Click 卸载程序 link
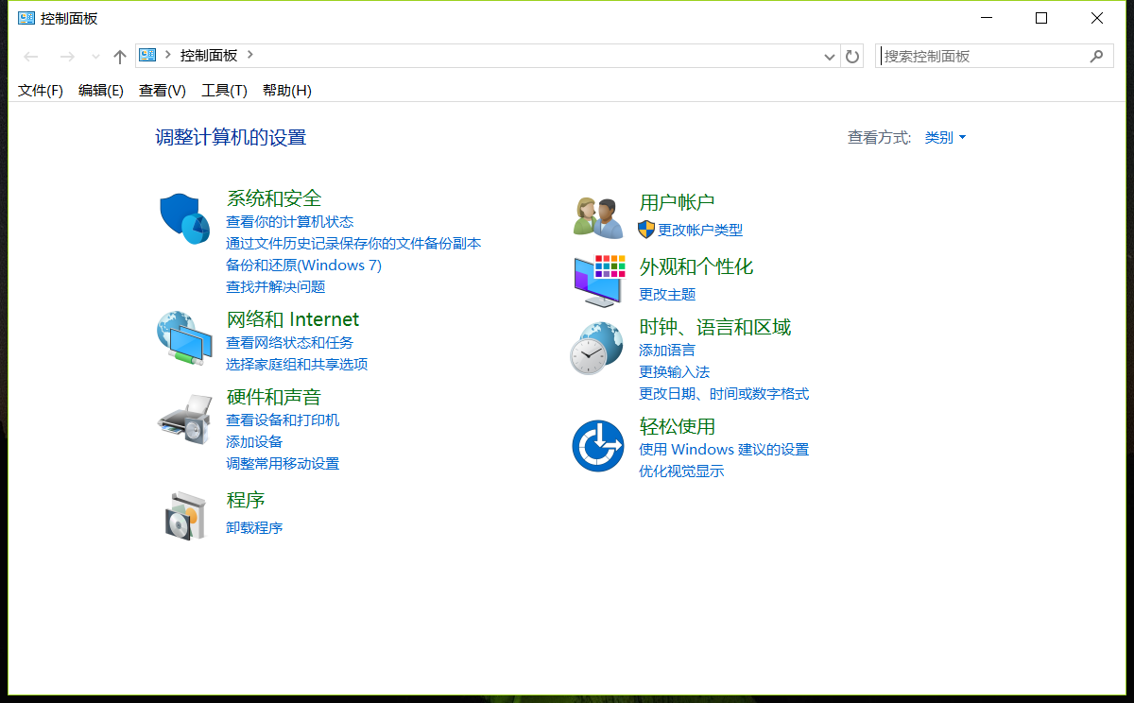1134x703 pixels. (x=254, y=528)
